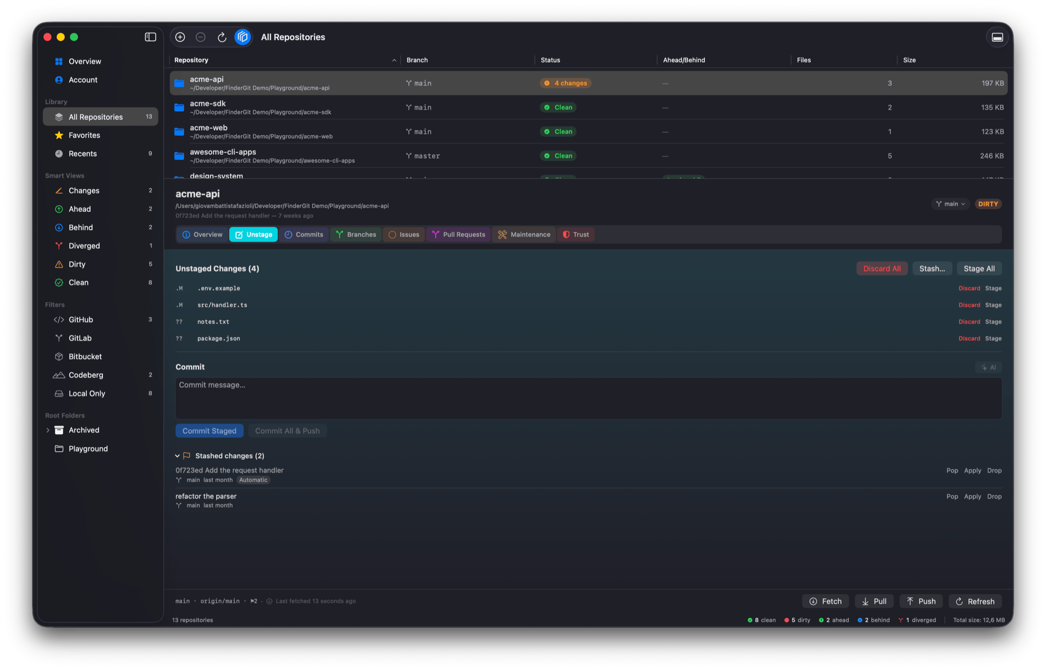Show the Dirty smart view

coord(100,264)
